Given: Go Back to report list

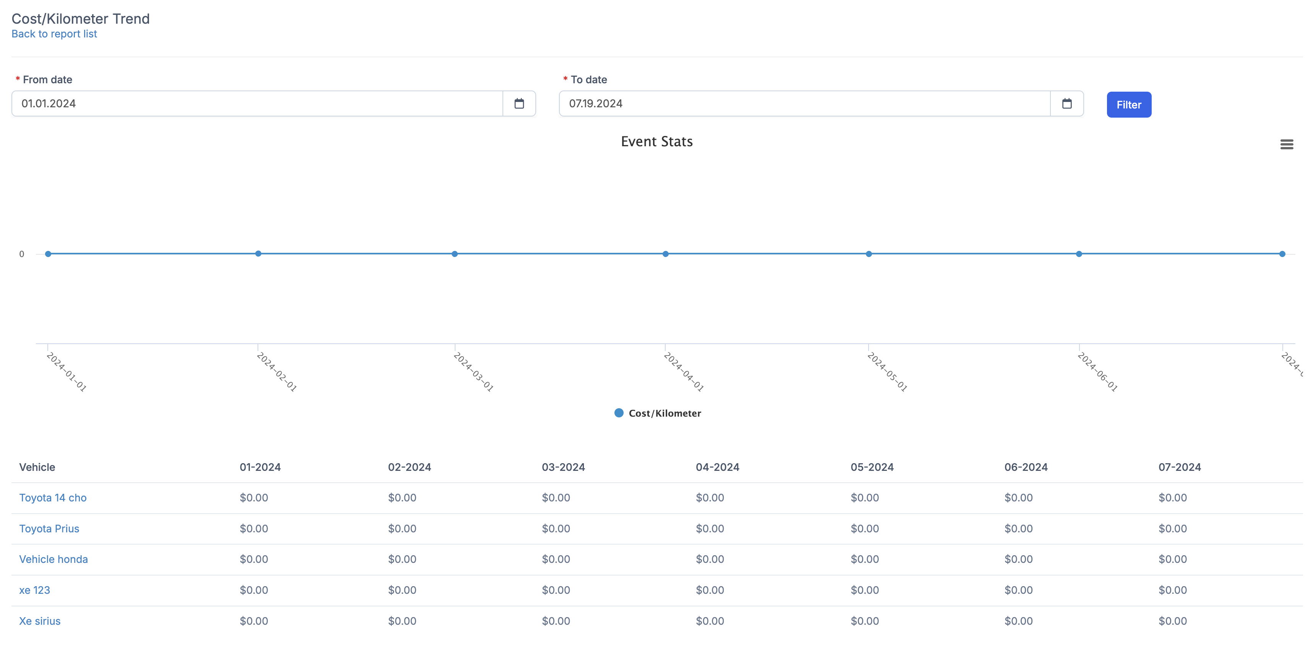Looking at the screenshot, I should coord(54,34).
